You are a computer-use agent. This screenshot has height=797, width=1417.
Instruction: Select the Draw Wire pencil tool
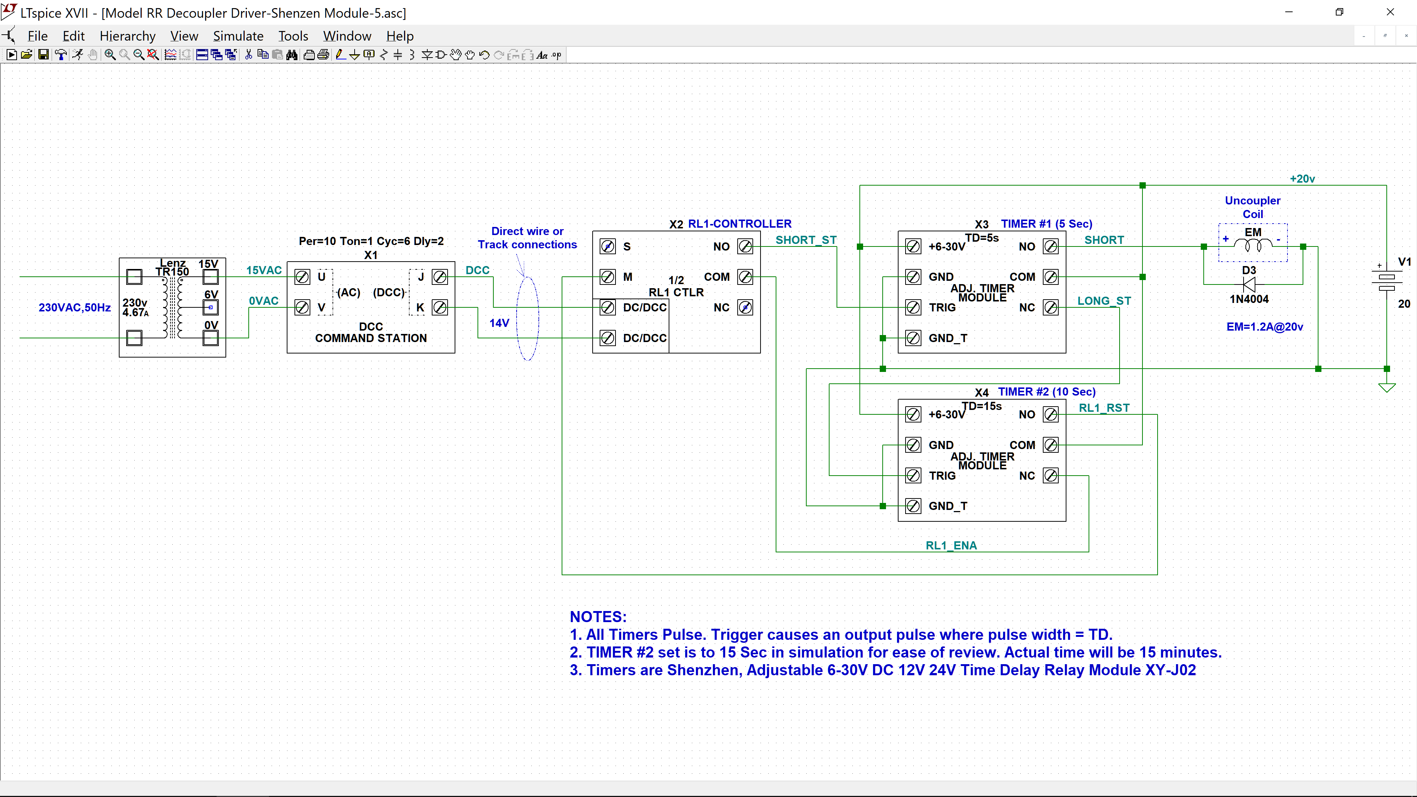click(341, 55)
